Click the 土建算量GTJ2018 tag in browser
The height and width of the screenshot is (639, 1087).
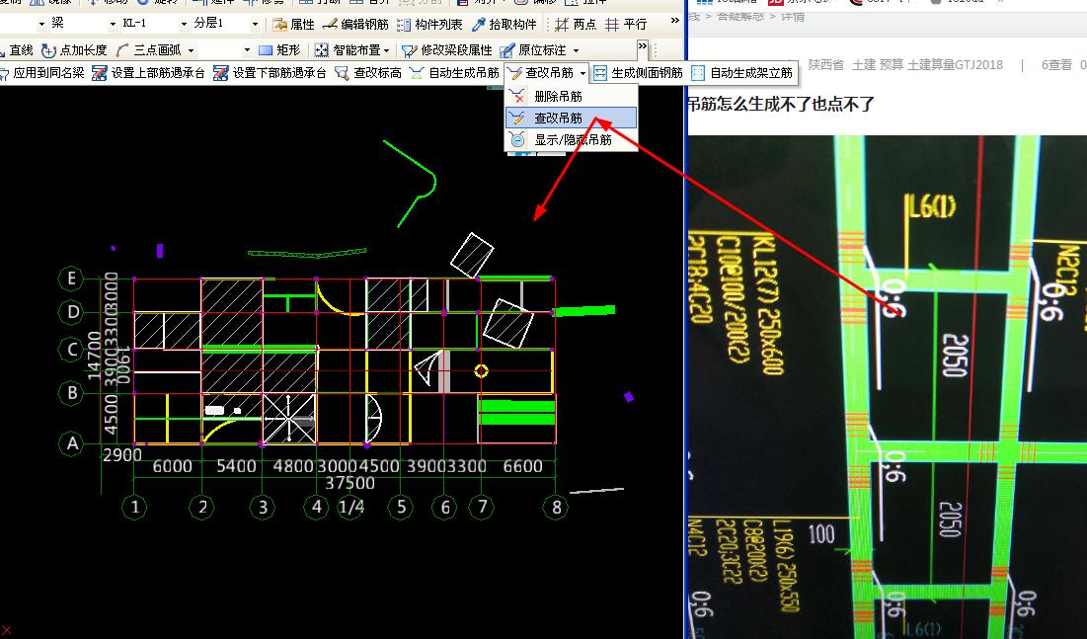(956, 64)
